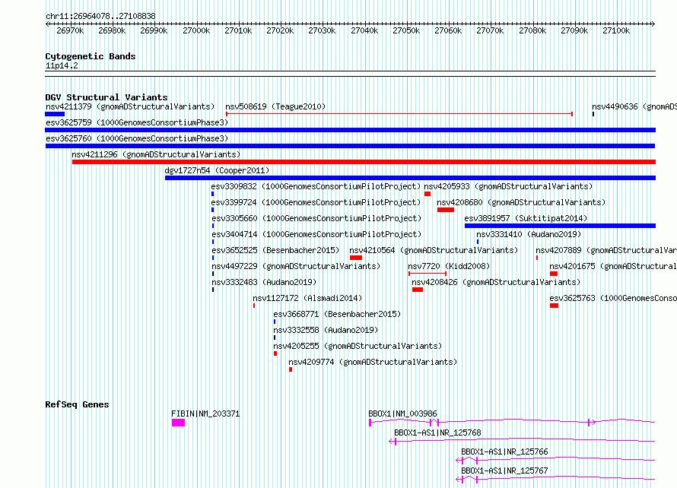Open esv3891957 (Suktitipat2014) label
677x488 pixels.
click(x=526, y=218)
